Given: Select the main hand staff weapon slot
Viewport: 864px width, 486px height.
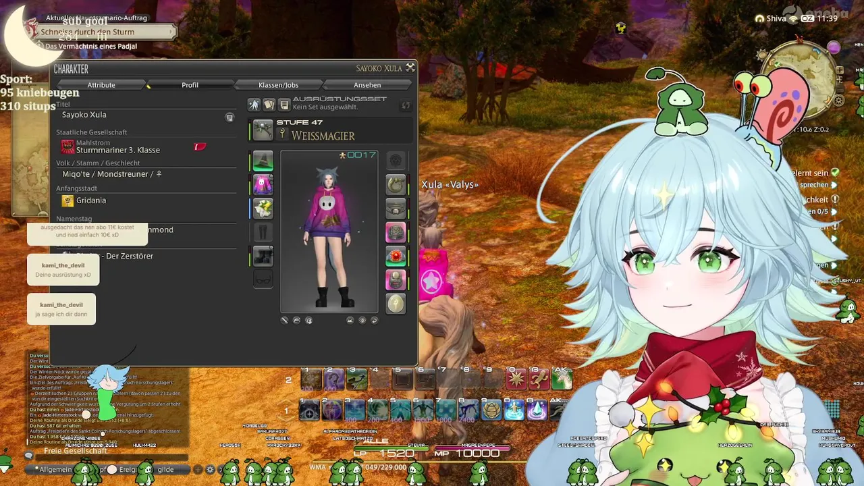Looking at the screenshot, I should tap(263, 130).
